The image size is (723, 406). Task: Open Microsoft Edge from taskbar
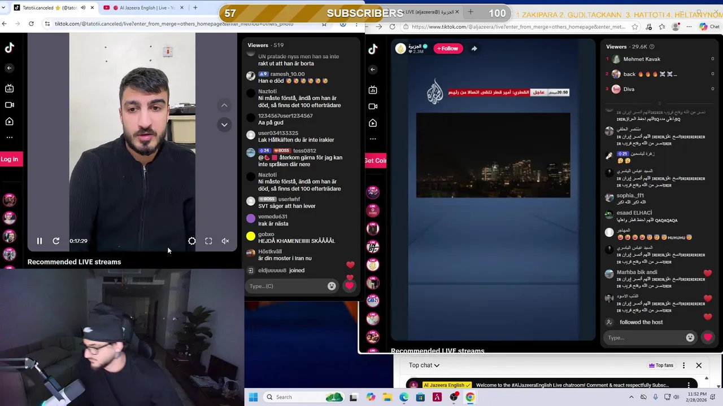point(404,397)
